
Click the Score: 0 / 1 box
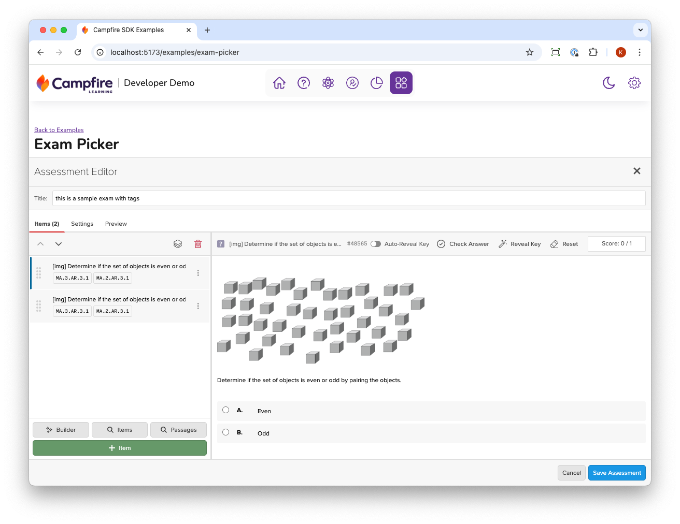617,244
